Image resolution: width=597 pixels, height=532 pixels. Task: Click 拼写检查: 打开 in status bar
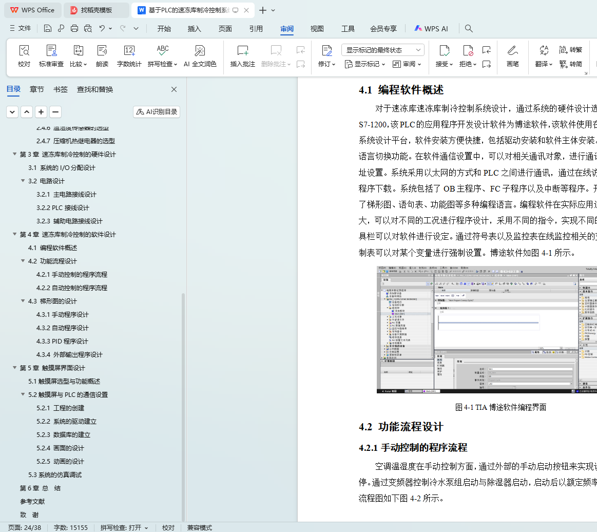coord(124,527)
